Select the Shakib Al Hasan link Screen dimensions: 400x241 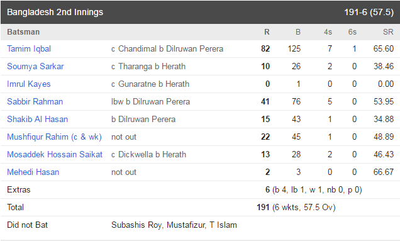point(38,119)
